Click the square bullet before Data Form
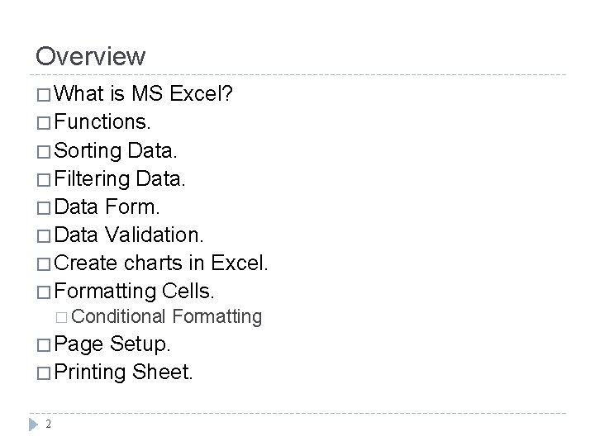Image resolution: width=595 pixels, height=446 pixels. point(44,208)
